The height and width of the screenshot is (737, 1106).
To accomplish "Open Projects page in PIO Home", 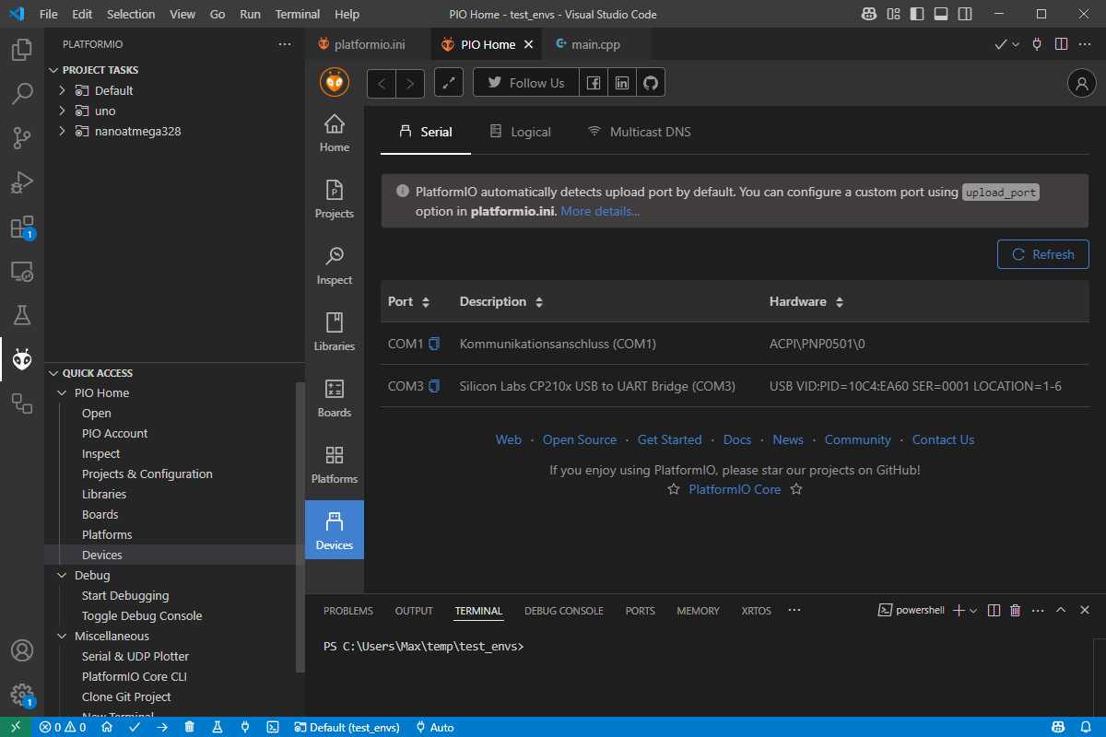I will (x=335, y=200).
